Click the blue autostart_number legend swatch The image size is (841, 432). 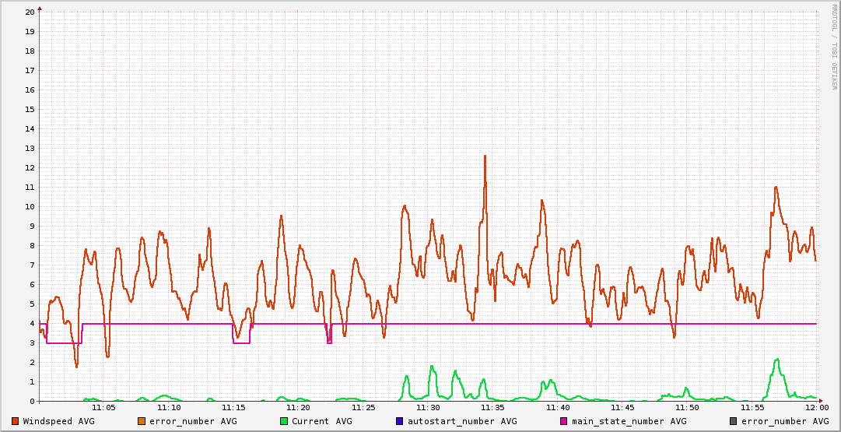(x=400, y=421)
